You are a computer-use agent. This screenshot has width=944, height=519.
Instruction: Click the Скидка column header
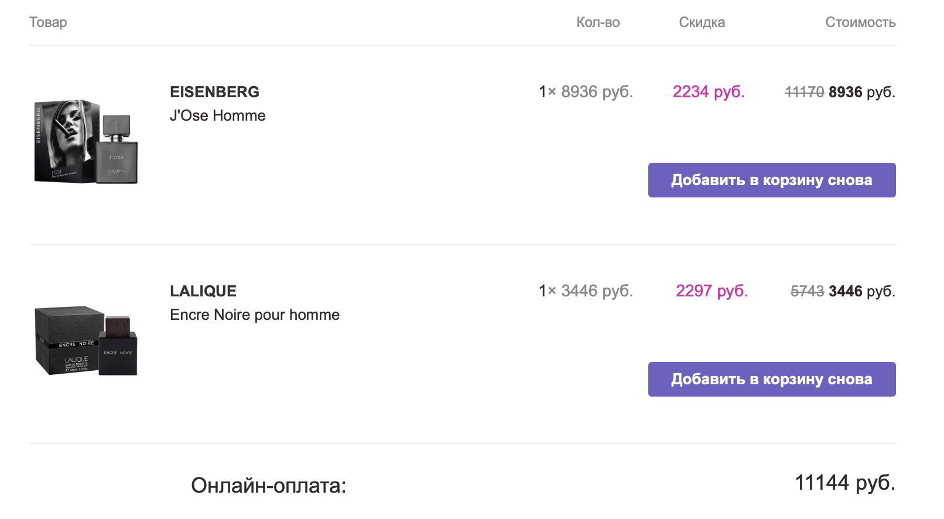(x=702, y=22)
